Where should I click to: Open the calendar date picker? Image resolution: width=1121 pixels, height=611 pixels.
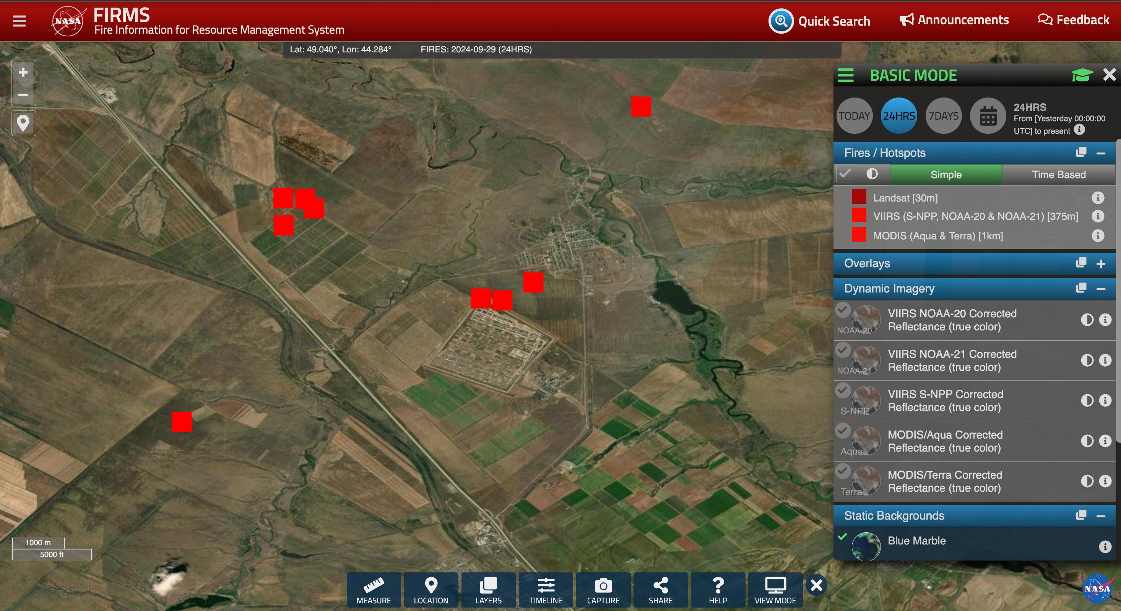(988, 116)
